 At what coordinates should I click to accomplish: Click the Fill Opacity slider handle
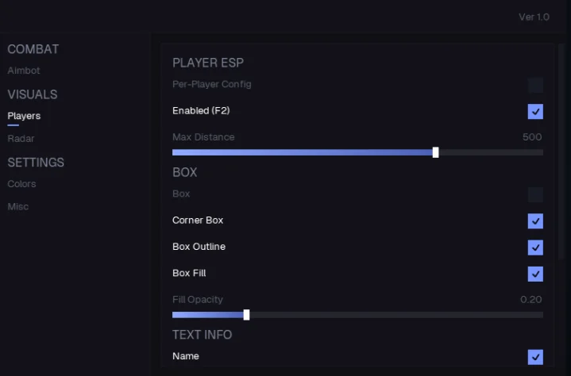click(246, 315)
